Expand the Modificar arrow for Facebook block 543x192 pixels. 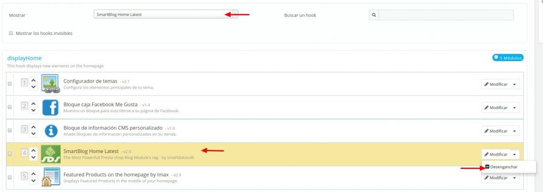[514, 108]
